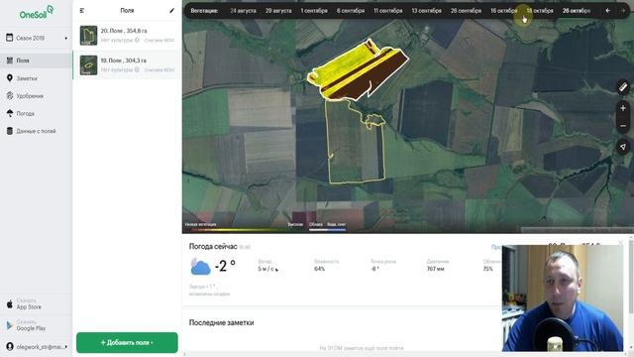Activate the ruler measurement tool on map

(x=623, y=87)
